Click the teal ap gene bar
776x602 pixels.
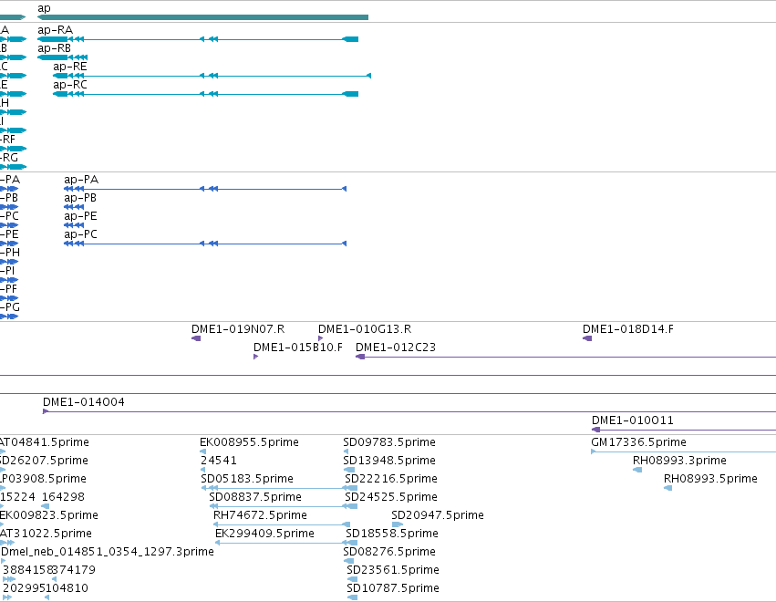click(x=203, y=17)
